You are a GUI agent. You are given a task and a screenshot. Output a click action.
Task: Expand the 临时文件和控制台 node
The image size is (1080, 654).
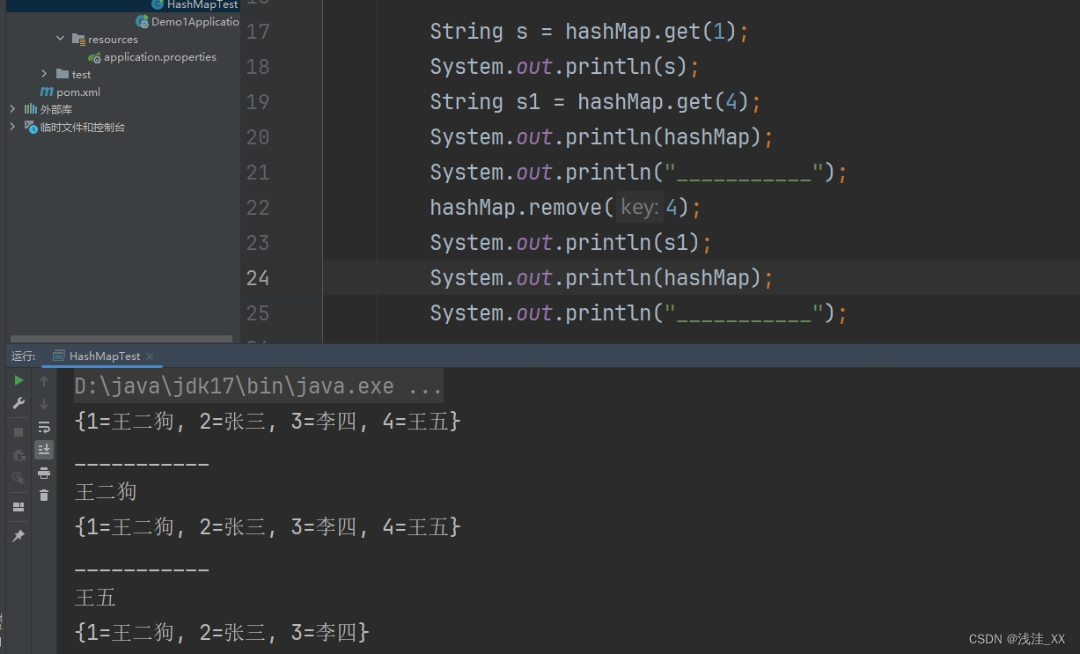click(12, 126)
